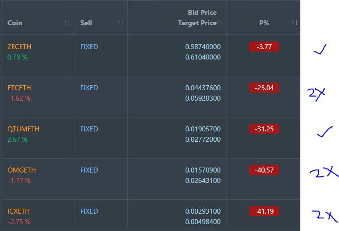The width and height of the screenshot is (339, 231).
Task: Open the ETCETH coin link
Action: (x=19, y=88)
